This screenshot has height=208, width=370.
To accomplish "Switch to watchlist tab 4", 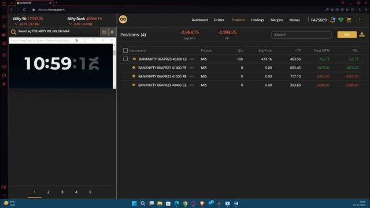I will (x=76, y=192).
